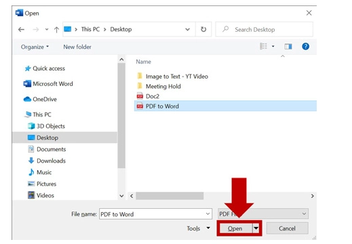The width and height of the screenshot is (352, 244).
Task: Expand the Open button split arrow
Action: pyautogui.click(x=256, y=228)
